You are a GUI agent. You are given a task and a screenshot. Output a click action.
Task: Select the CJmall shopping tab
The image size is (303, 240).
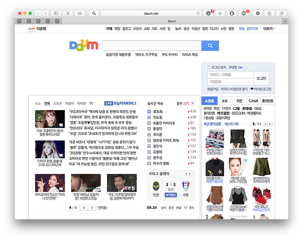(253, 101)
